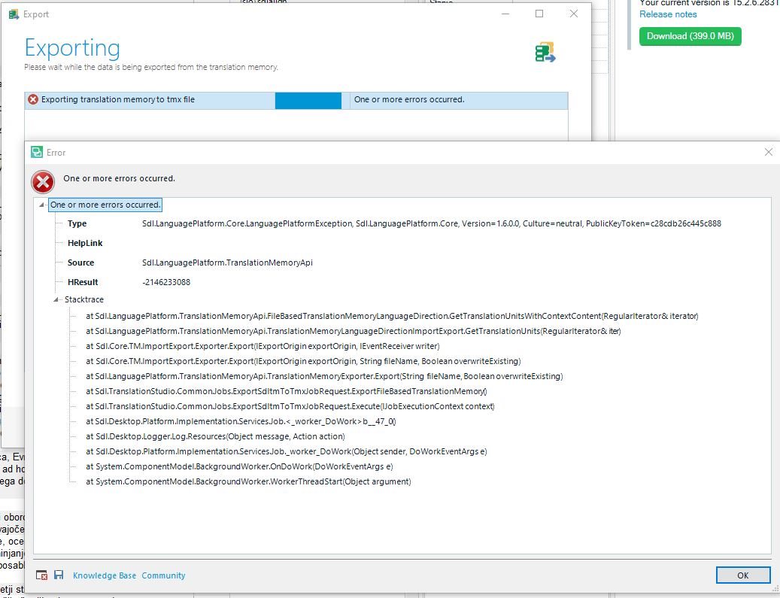
Task: Open the Knowledge Base link
Action: click(x=105, y=575)
